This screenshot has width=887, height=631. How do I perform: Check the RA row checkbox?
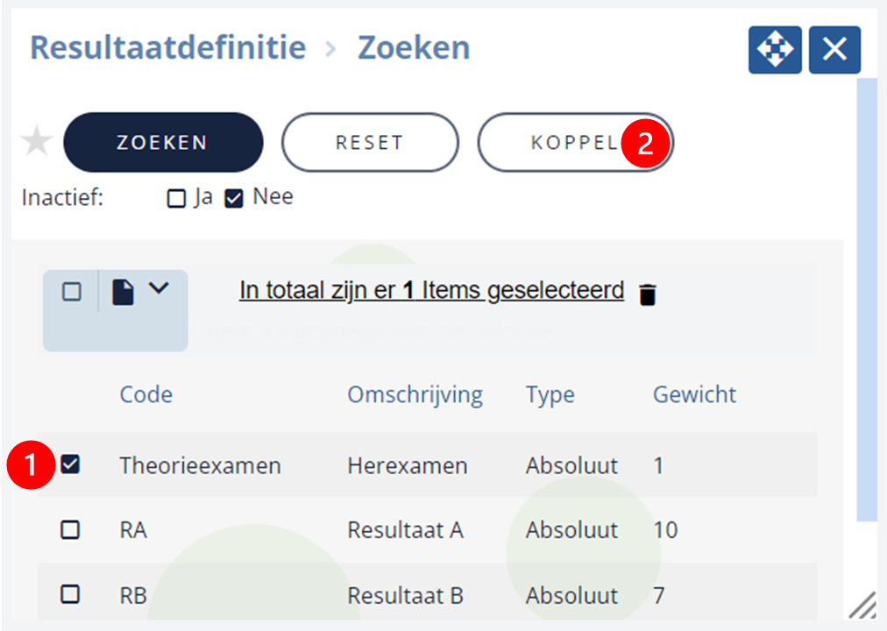click(x=70, y=530)
